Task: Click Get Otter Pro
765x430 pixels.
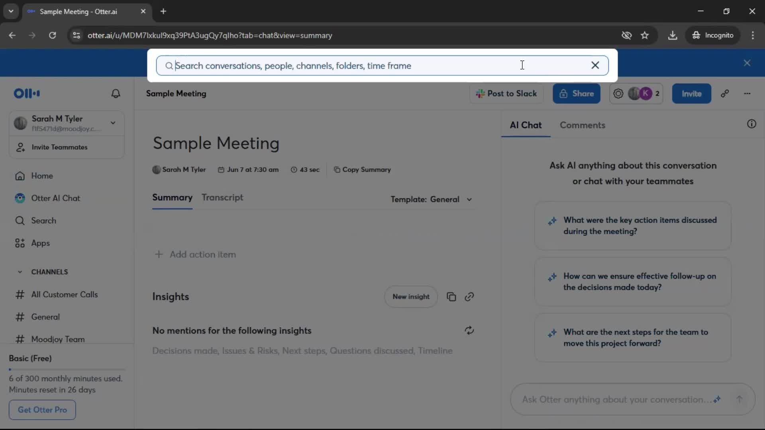Action: point(42,410)
